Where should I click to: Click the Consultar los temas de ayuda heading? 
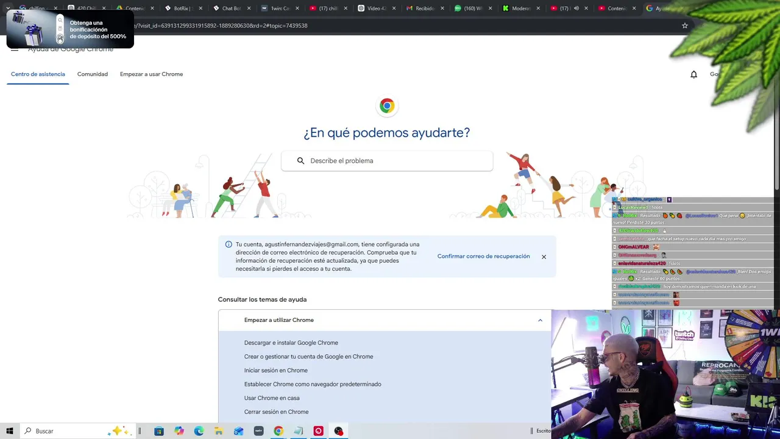262,300
